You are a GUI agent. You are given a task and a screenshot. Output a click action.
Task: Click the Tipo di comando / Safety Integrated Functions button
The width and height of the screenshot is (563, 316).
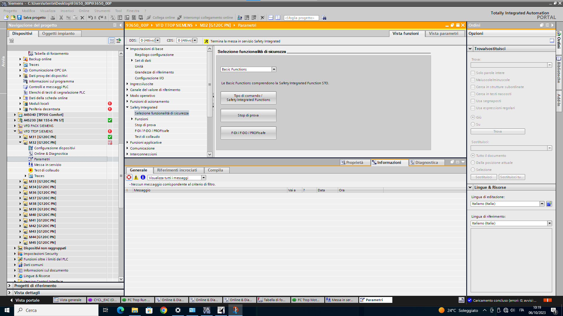pyautogui.click(x=248, y=98)
